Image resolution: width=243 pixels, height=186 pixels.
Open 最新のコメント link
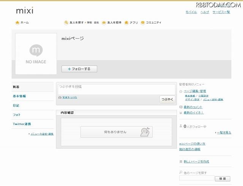(x=193, y=107)
